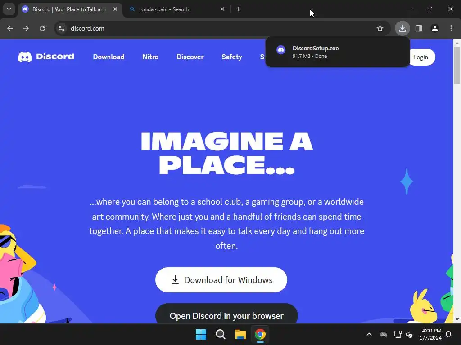The image size is (461, 345).
Task: Go forward with the forward arrow
Action: point(26,28)
